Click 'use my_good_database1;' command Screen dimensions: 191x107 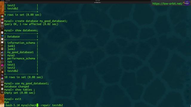(x=32, y=84)
